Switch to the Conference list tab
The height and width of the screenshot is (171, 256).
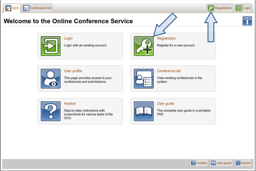point(37,8)
